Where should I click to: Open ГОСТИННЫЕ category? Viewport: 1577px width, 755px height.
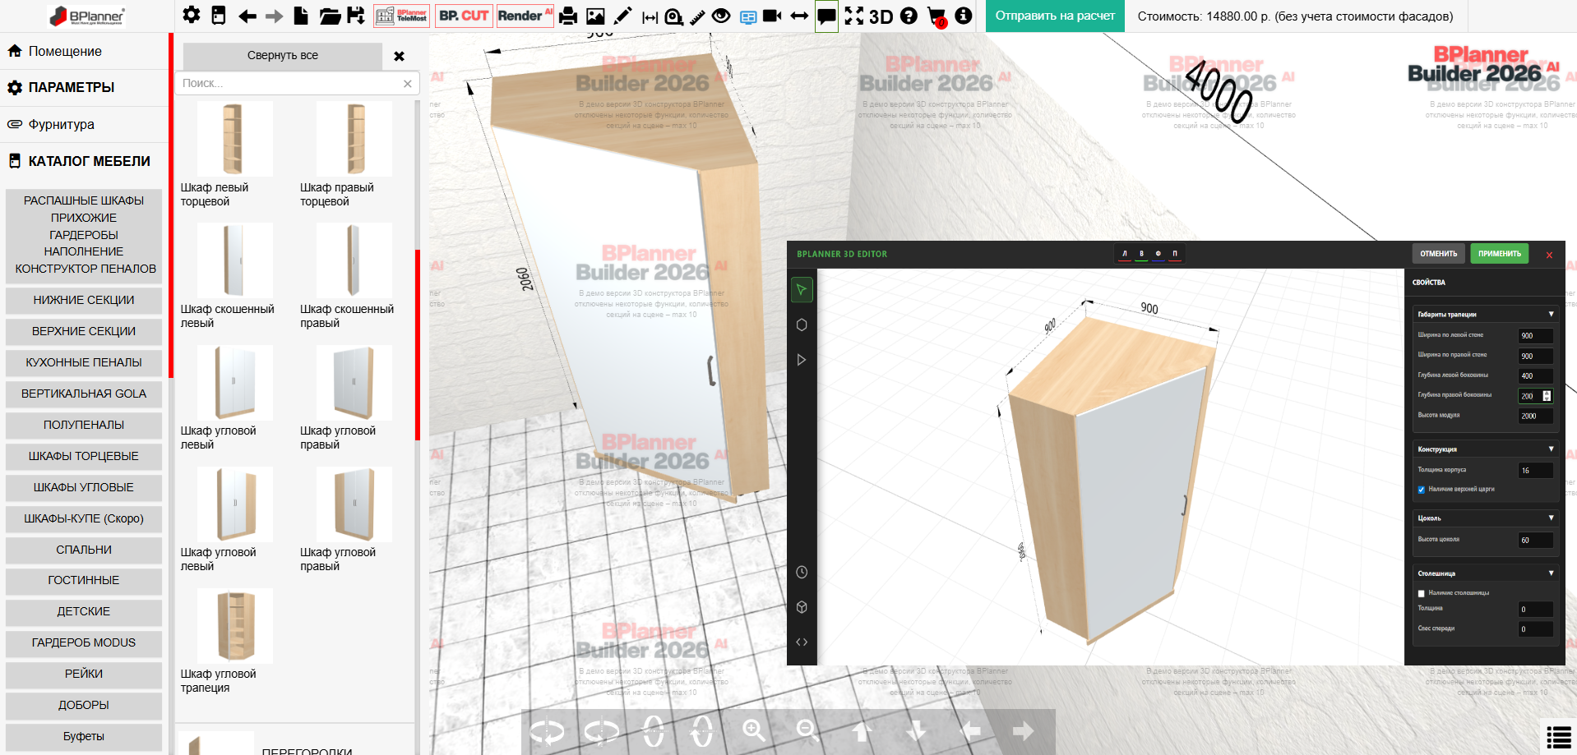pos(84,580)
